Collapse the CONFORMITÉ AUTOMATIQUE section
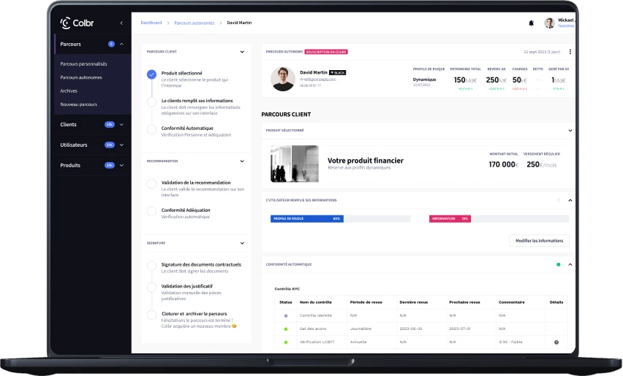 570,264
